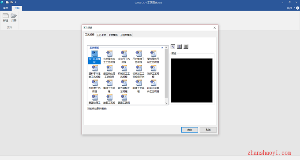The width and height of the screenshot is (300, 160).
Task: Switch to the 工程图模板 tab
Action: coord(126,35)
